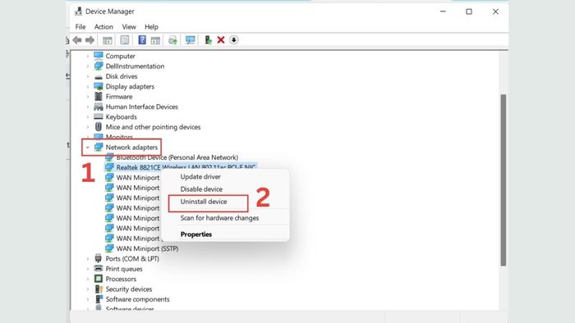This screenshot has width=575, height=323.
Task: Open the Help question-mark toolbar icon
Action: click(x=142, y=40)
